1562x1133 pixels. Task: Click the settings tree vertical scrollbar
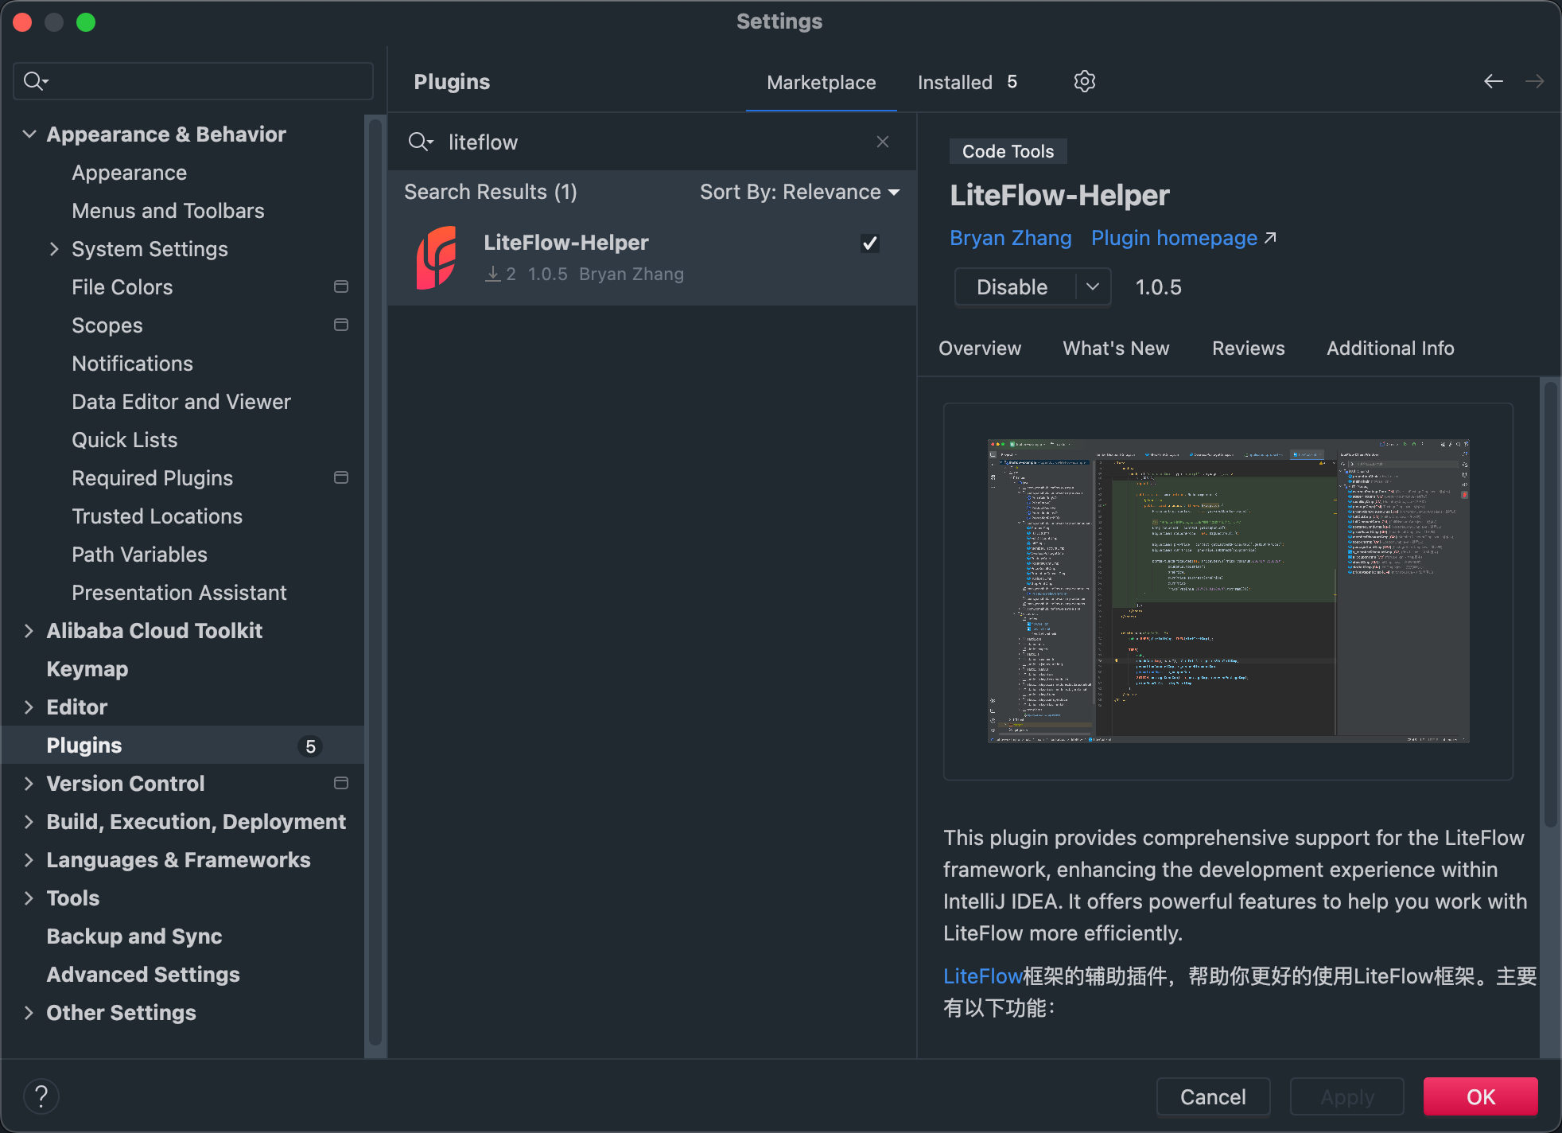click(x=375, y=581)
